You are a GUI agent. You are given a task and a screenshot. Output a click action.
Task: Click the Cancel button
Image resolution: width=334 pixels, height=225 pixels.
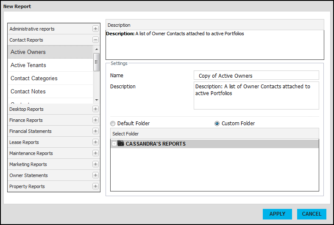click(x=312, y=214)
